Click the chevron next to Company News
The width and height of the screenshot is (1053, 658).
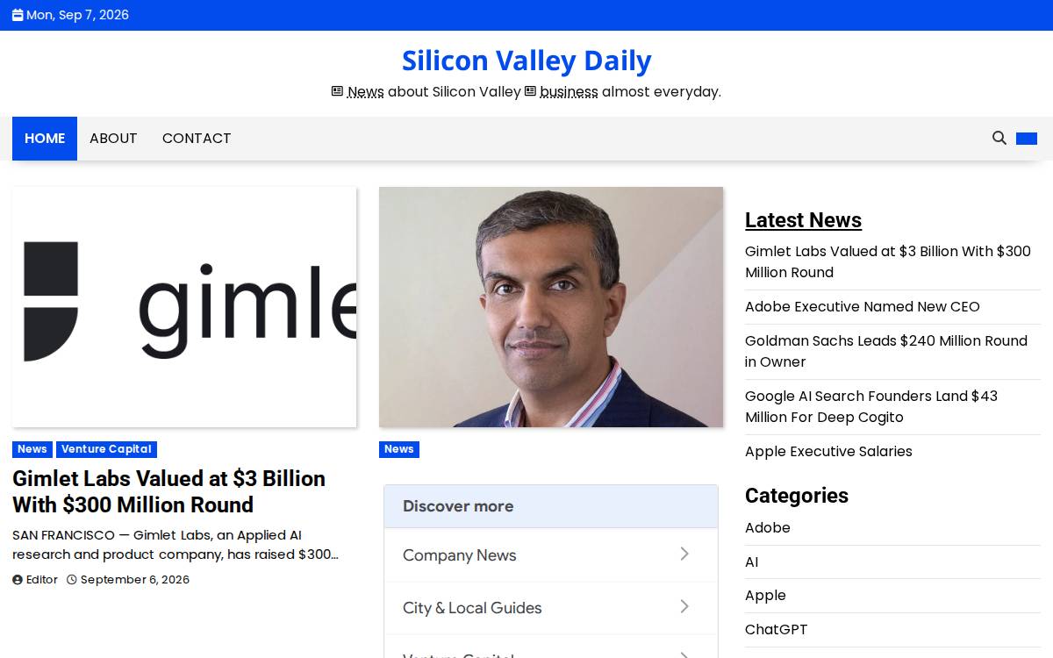(684, 554)
